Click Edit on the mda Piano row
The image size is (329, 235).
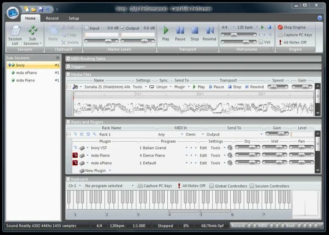[x=203, y=155]
